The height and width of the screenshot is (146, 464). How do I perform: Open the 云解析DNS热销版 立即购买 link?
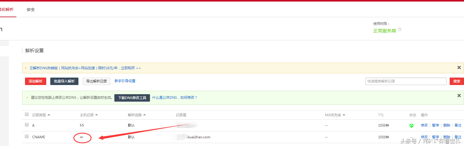85,68
